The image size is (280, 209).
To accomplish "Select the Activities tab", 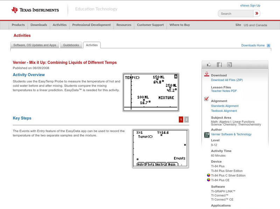I will coord(92,45).
